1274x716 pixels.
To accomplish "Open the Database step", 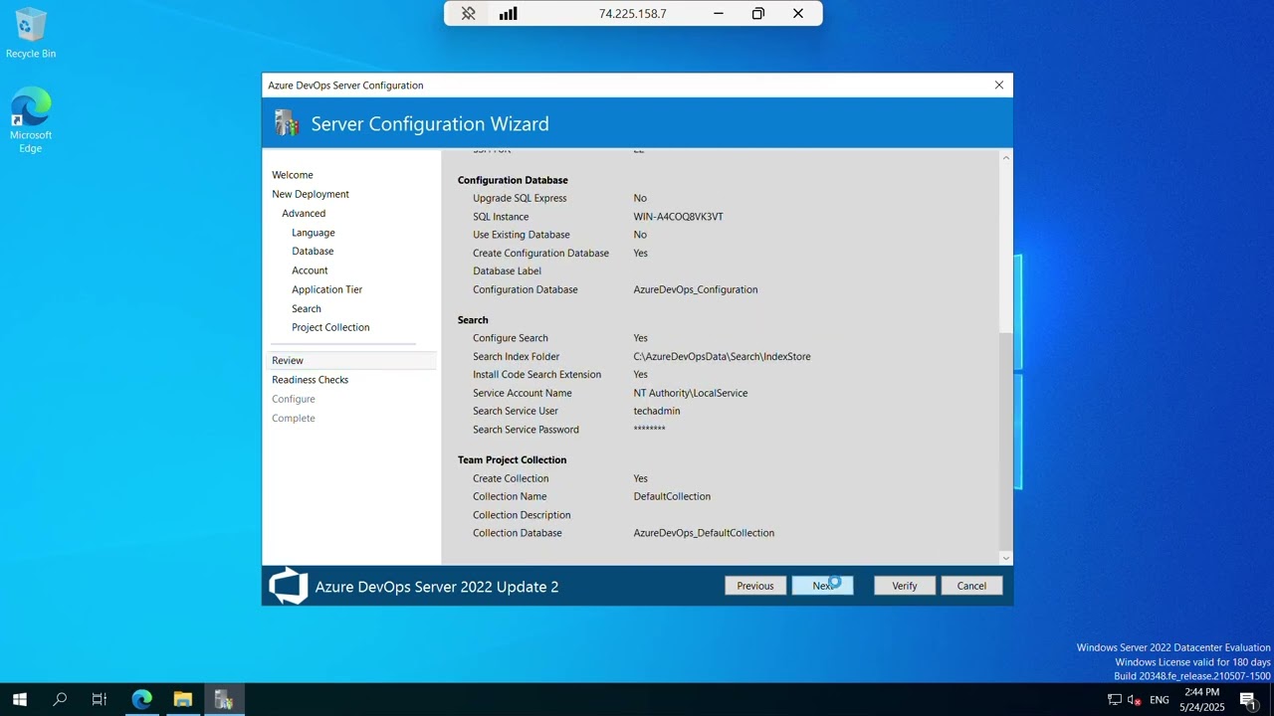I will pyautogui.click(x=313, y=252).
